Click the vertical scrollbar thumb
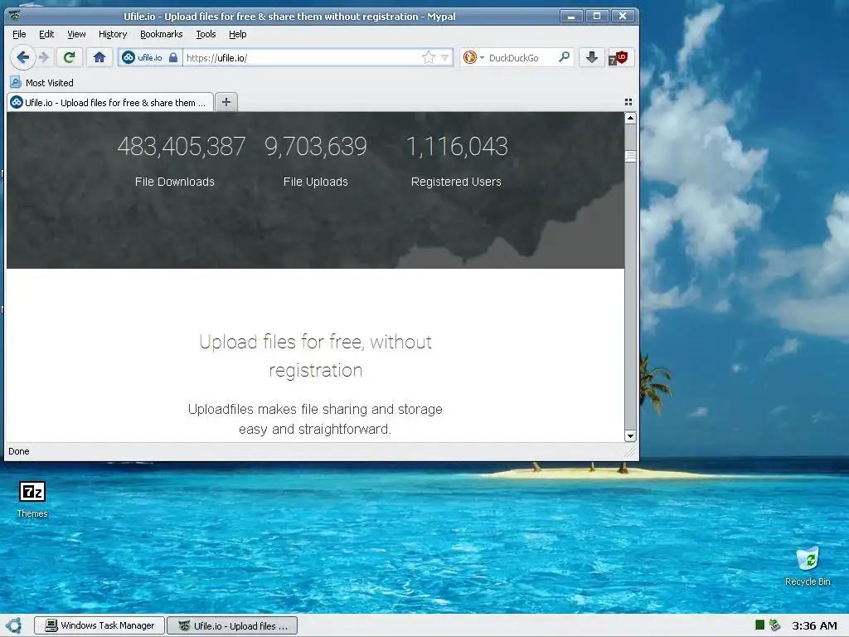 [x=630, y=156]
